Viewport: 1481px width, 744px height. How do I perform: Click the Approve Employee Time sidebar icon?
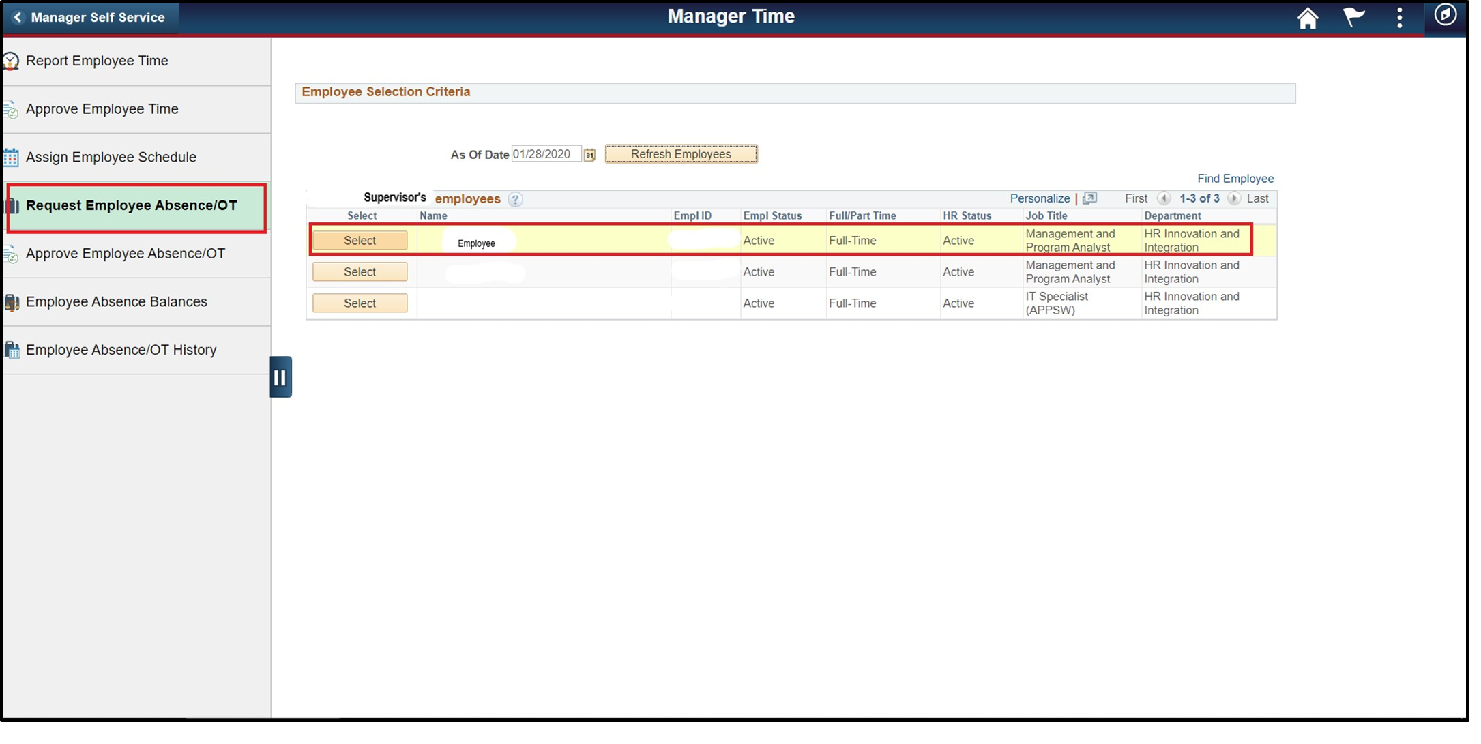click(x=10, y=109)
